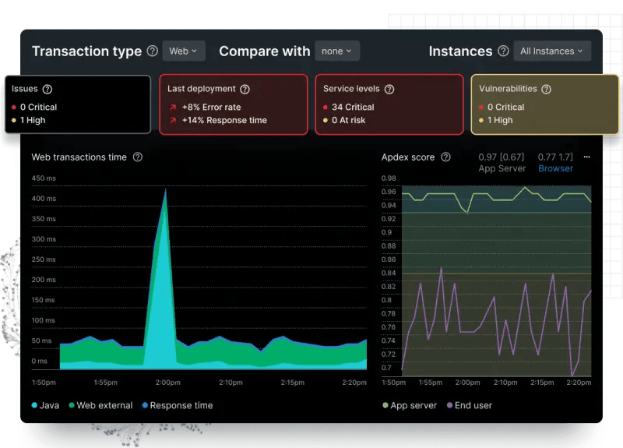Open the Apdex score help icon

pos(445,157)
